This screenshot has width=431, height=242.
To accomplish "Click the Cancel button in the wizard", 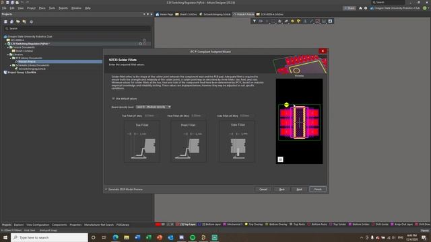I will click(x=263, y=190).
